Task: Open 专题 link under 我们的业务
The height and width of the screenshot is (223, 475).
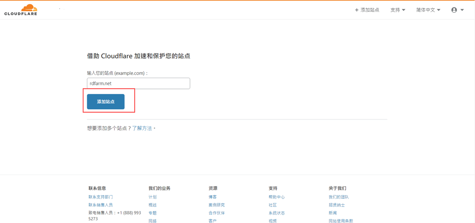Action: [153, 213]
